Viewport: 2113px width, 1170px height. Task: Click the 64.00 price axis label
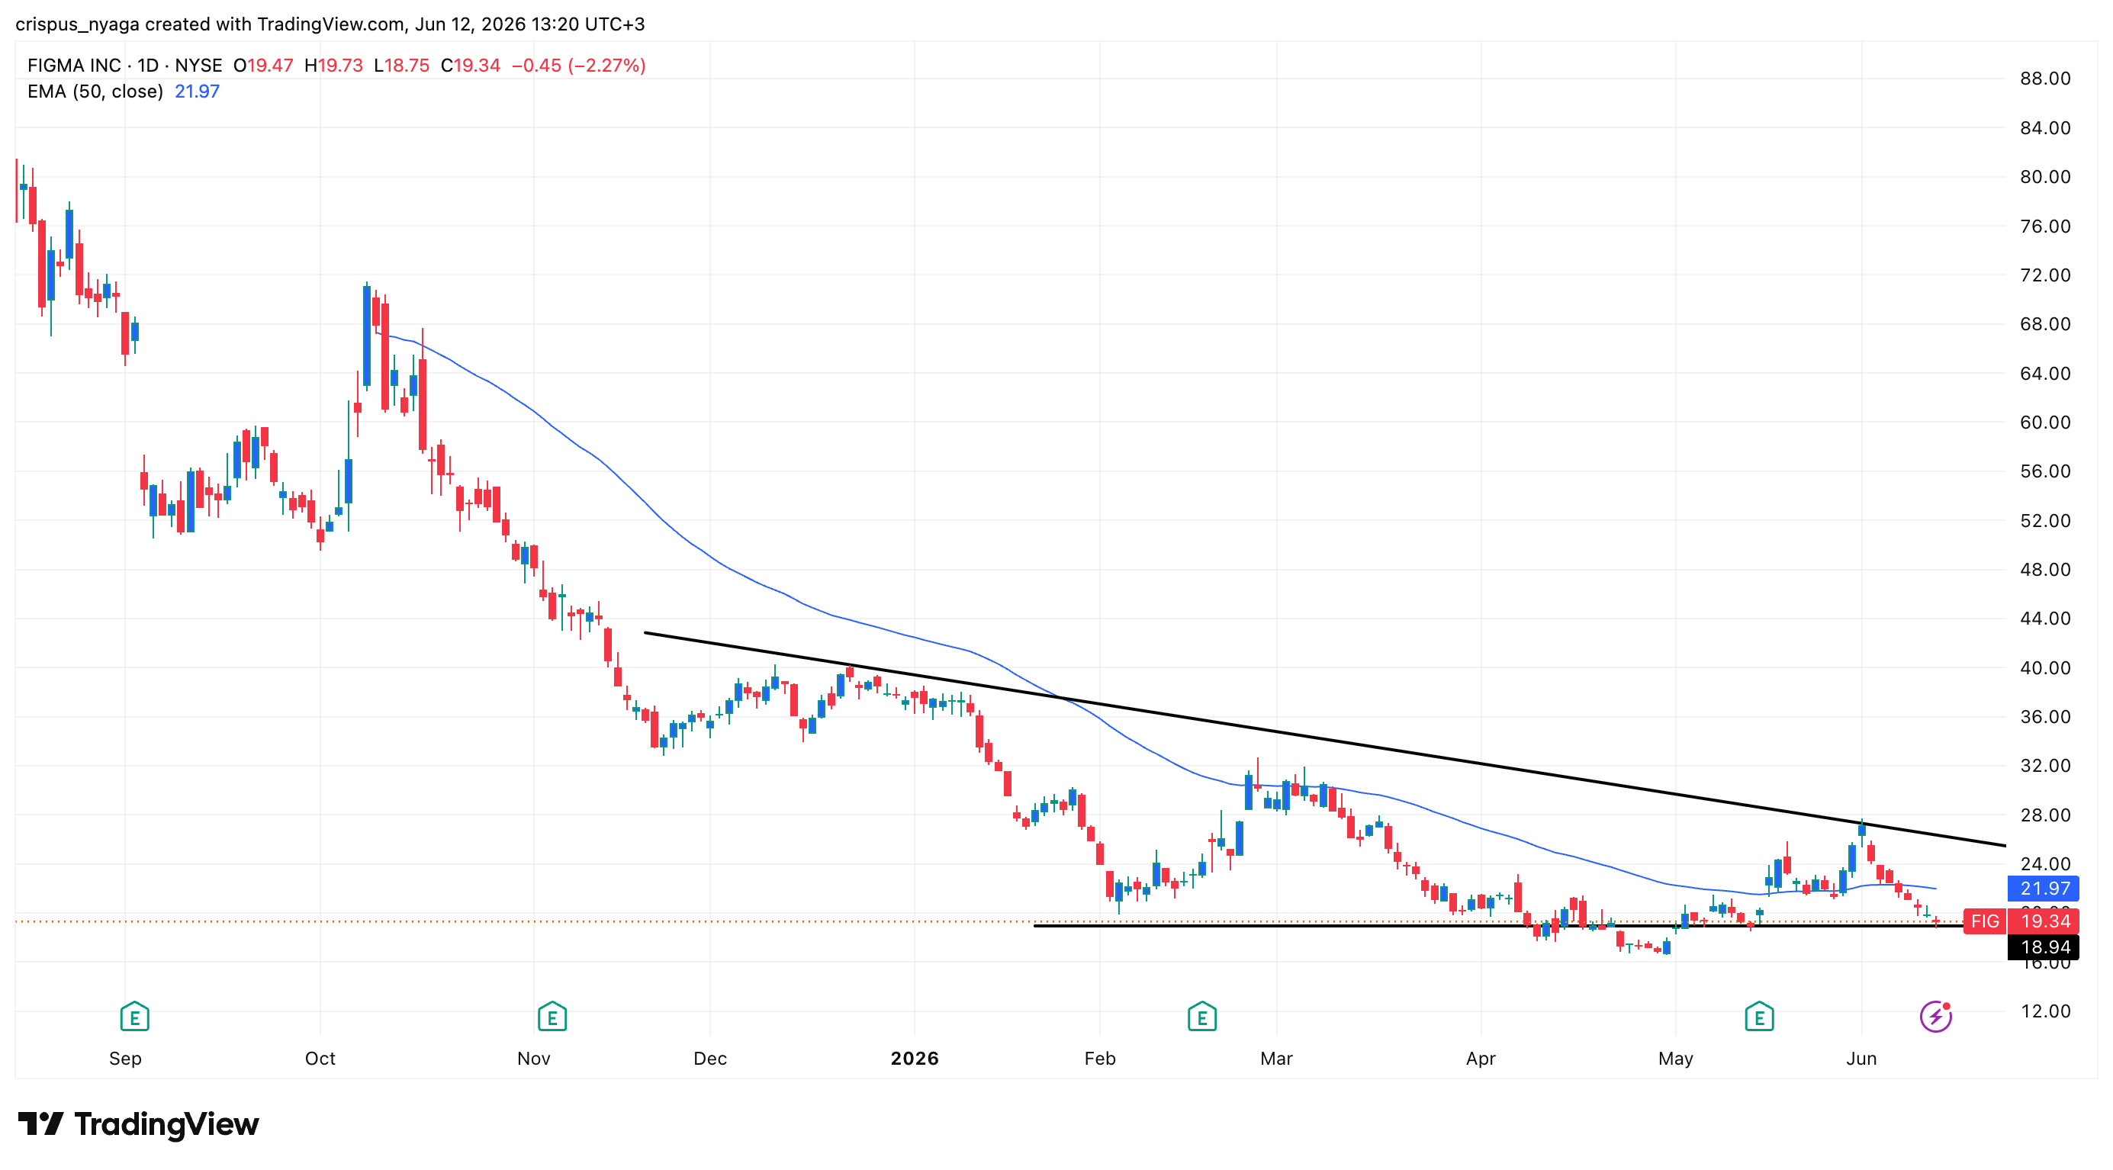coord(2045,373)
